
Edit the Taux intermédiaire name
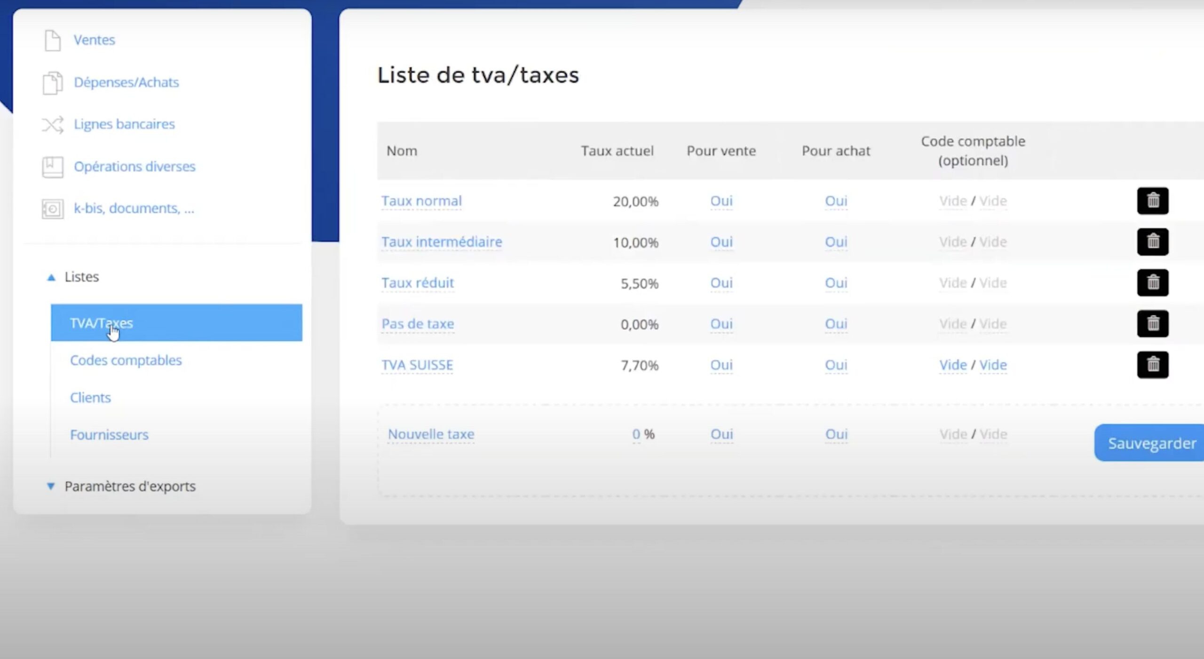(442, 242)
